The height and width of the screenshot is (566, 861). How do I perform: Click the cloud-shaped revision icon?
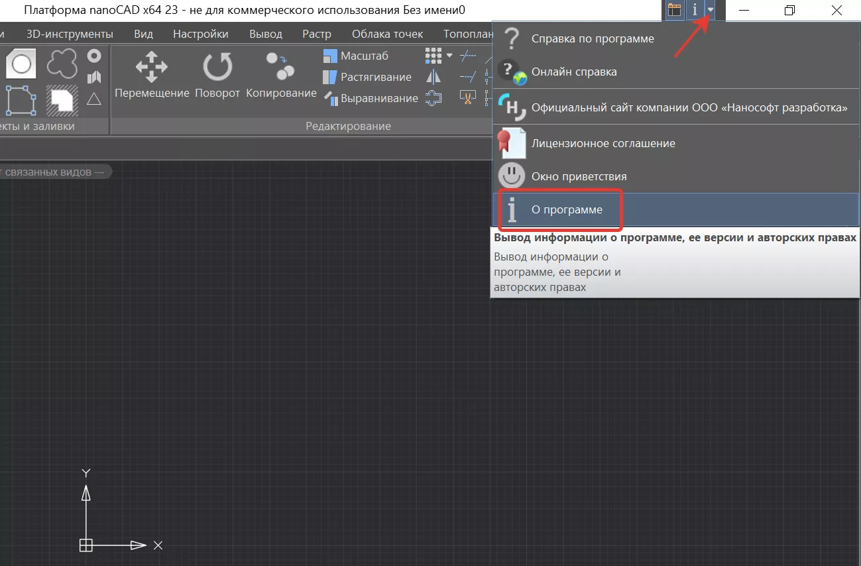(x=62, y=64)
